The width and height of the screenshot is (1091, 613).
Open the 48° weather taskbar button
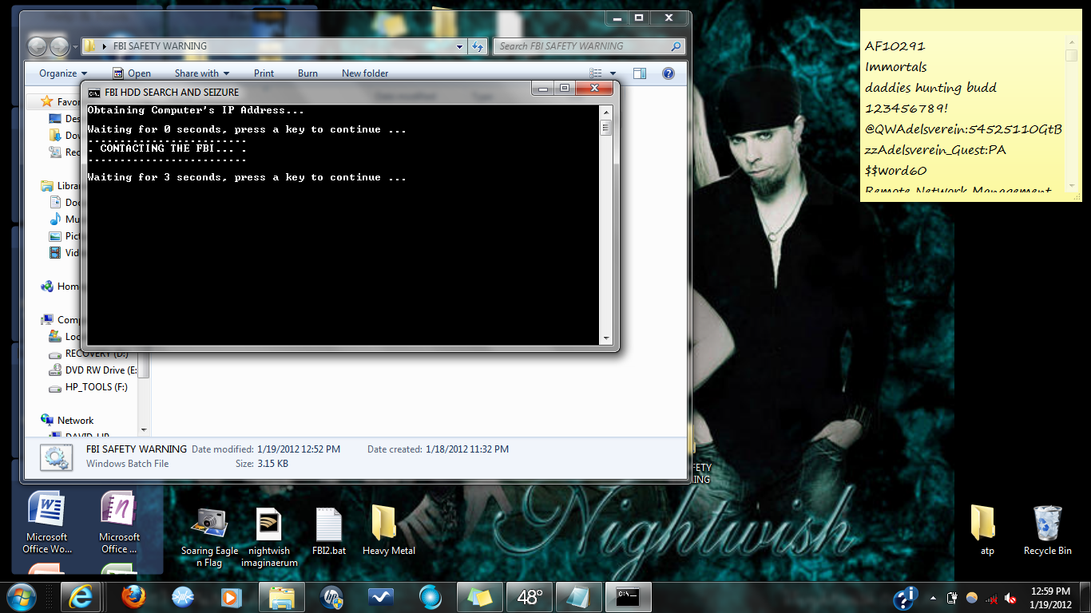[530, 597]
